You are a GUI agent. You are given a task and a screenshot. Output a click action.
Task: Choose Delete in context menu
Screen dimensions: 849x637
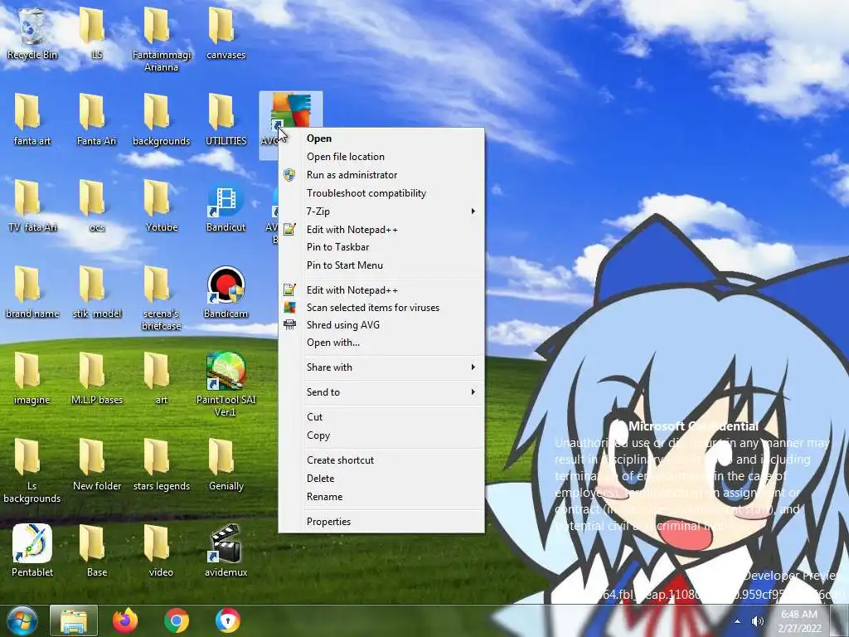[381, 479]
